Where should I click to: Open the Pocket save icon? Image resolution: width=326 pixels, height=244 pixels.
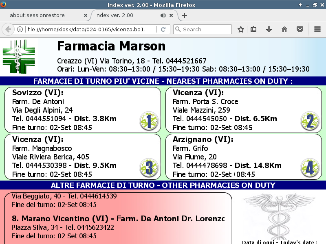[300, 29]
